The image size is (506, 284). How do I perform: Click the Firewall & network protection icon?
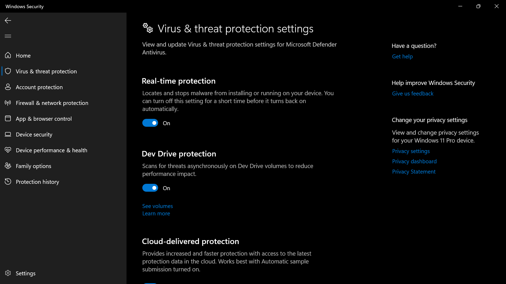click(x=8, y=103)
